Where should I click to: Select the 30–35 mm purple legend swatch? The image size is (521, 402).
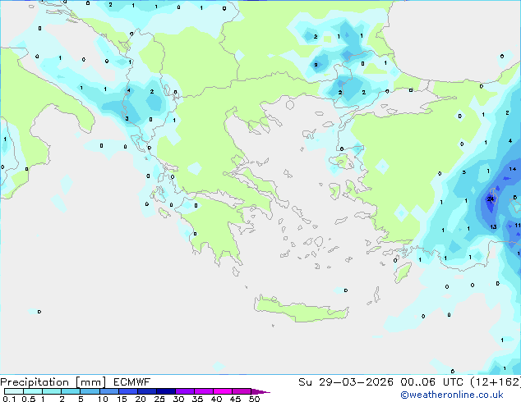(184, 391)
